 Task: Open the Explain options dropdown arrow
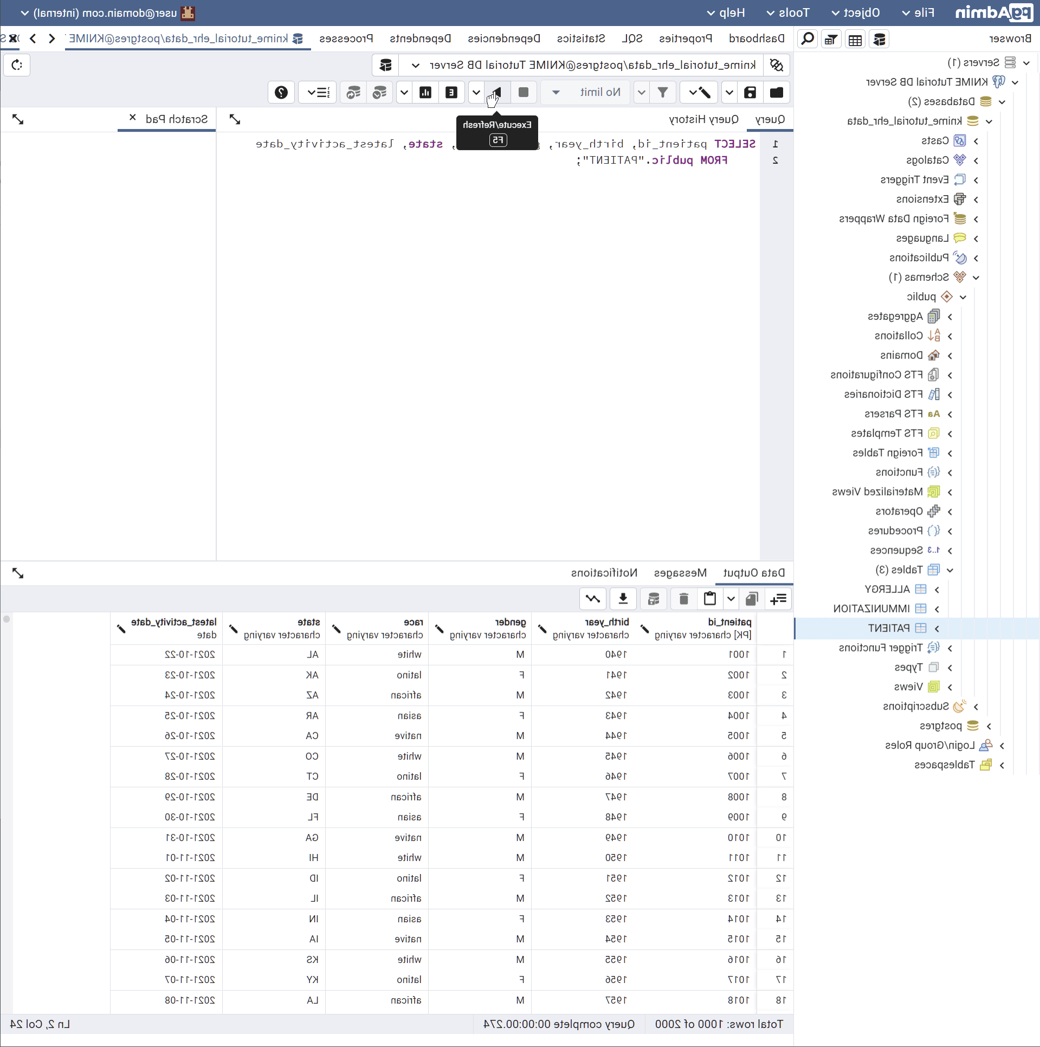[x=404, y=92]
